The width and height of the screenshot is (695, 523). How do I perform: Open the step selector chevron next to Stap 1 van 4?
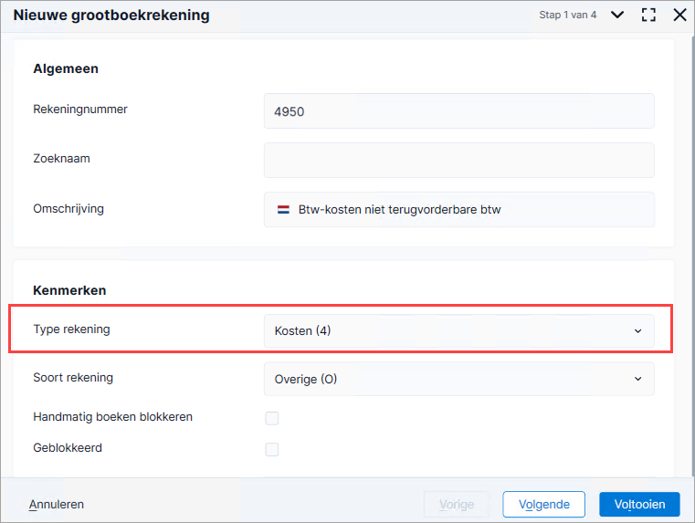(x=617, y=15)
